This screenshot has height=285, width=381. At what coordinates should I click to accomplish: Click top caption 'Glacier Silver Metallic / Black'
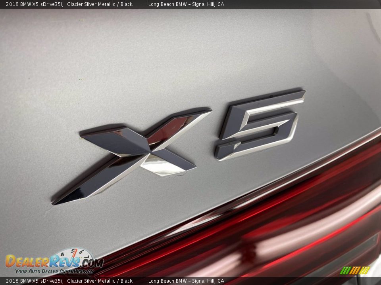tap(100, 4)
